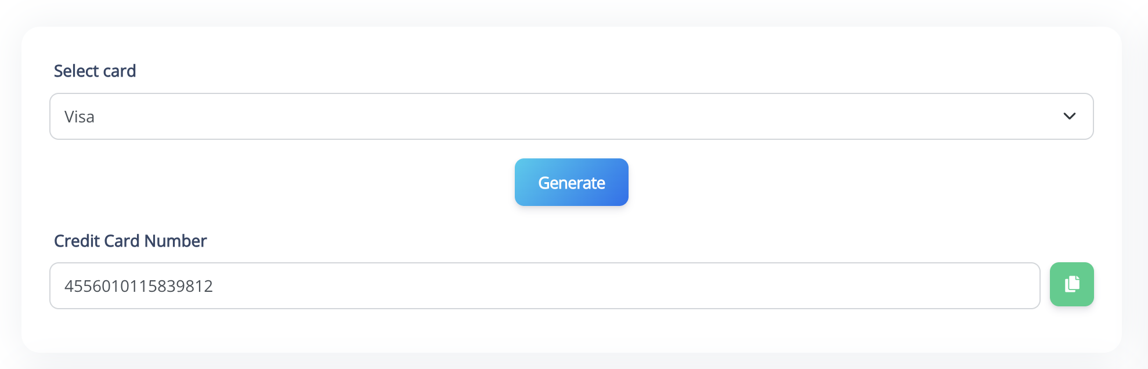Click the Generate button
The image size is (1148, 369).
[x=571, y=182]
